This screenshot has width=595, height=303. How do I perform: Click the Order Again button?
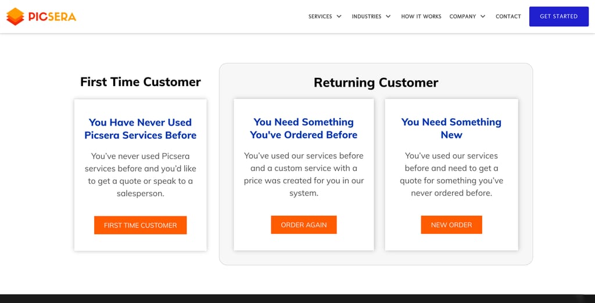pyautogui.click(x=303, y=225)
